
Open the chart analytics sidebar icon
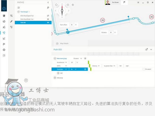tap(4, 38)
